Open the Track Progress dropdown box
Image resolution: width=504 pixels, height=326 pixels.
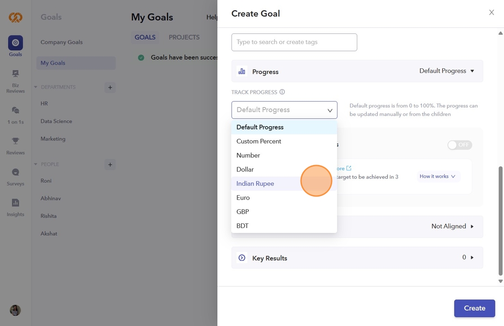pyautogui.click(x=284, y=110)
